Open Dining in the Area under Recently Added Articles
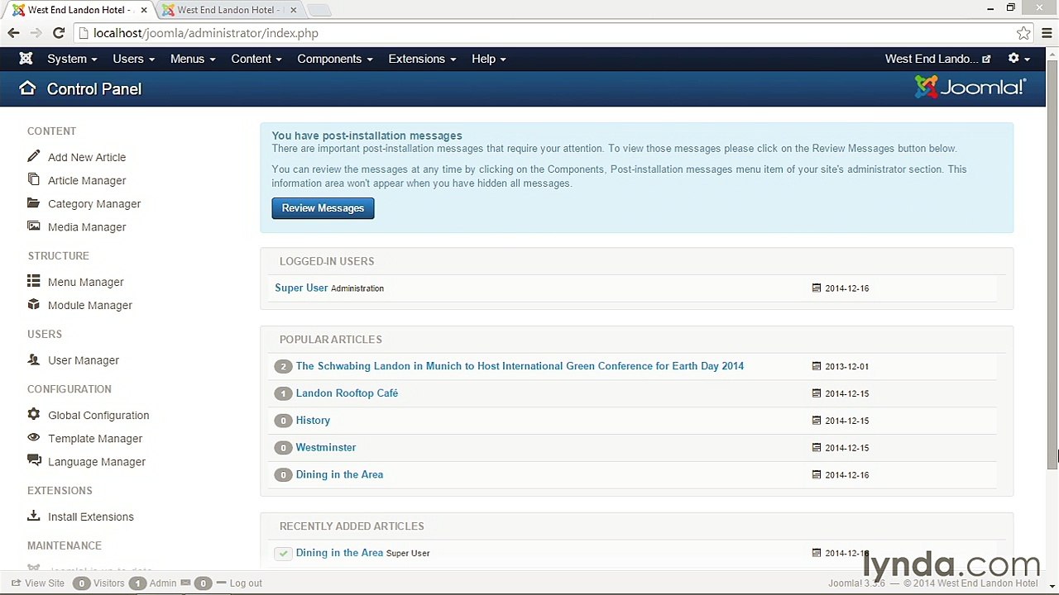The width and height of the screenshot is (1059, 595). click(339, 553)
